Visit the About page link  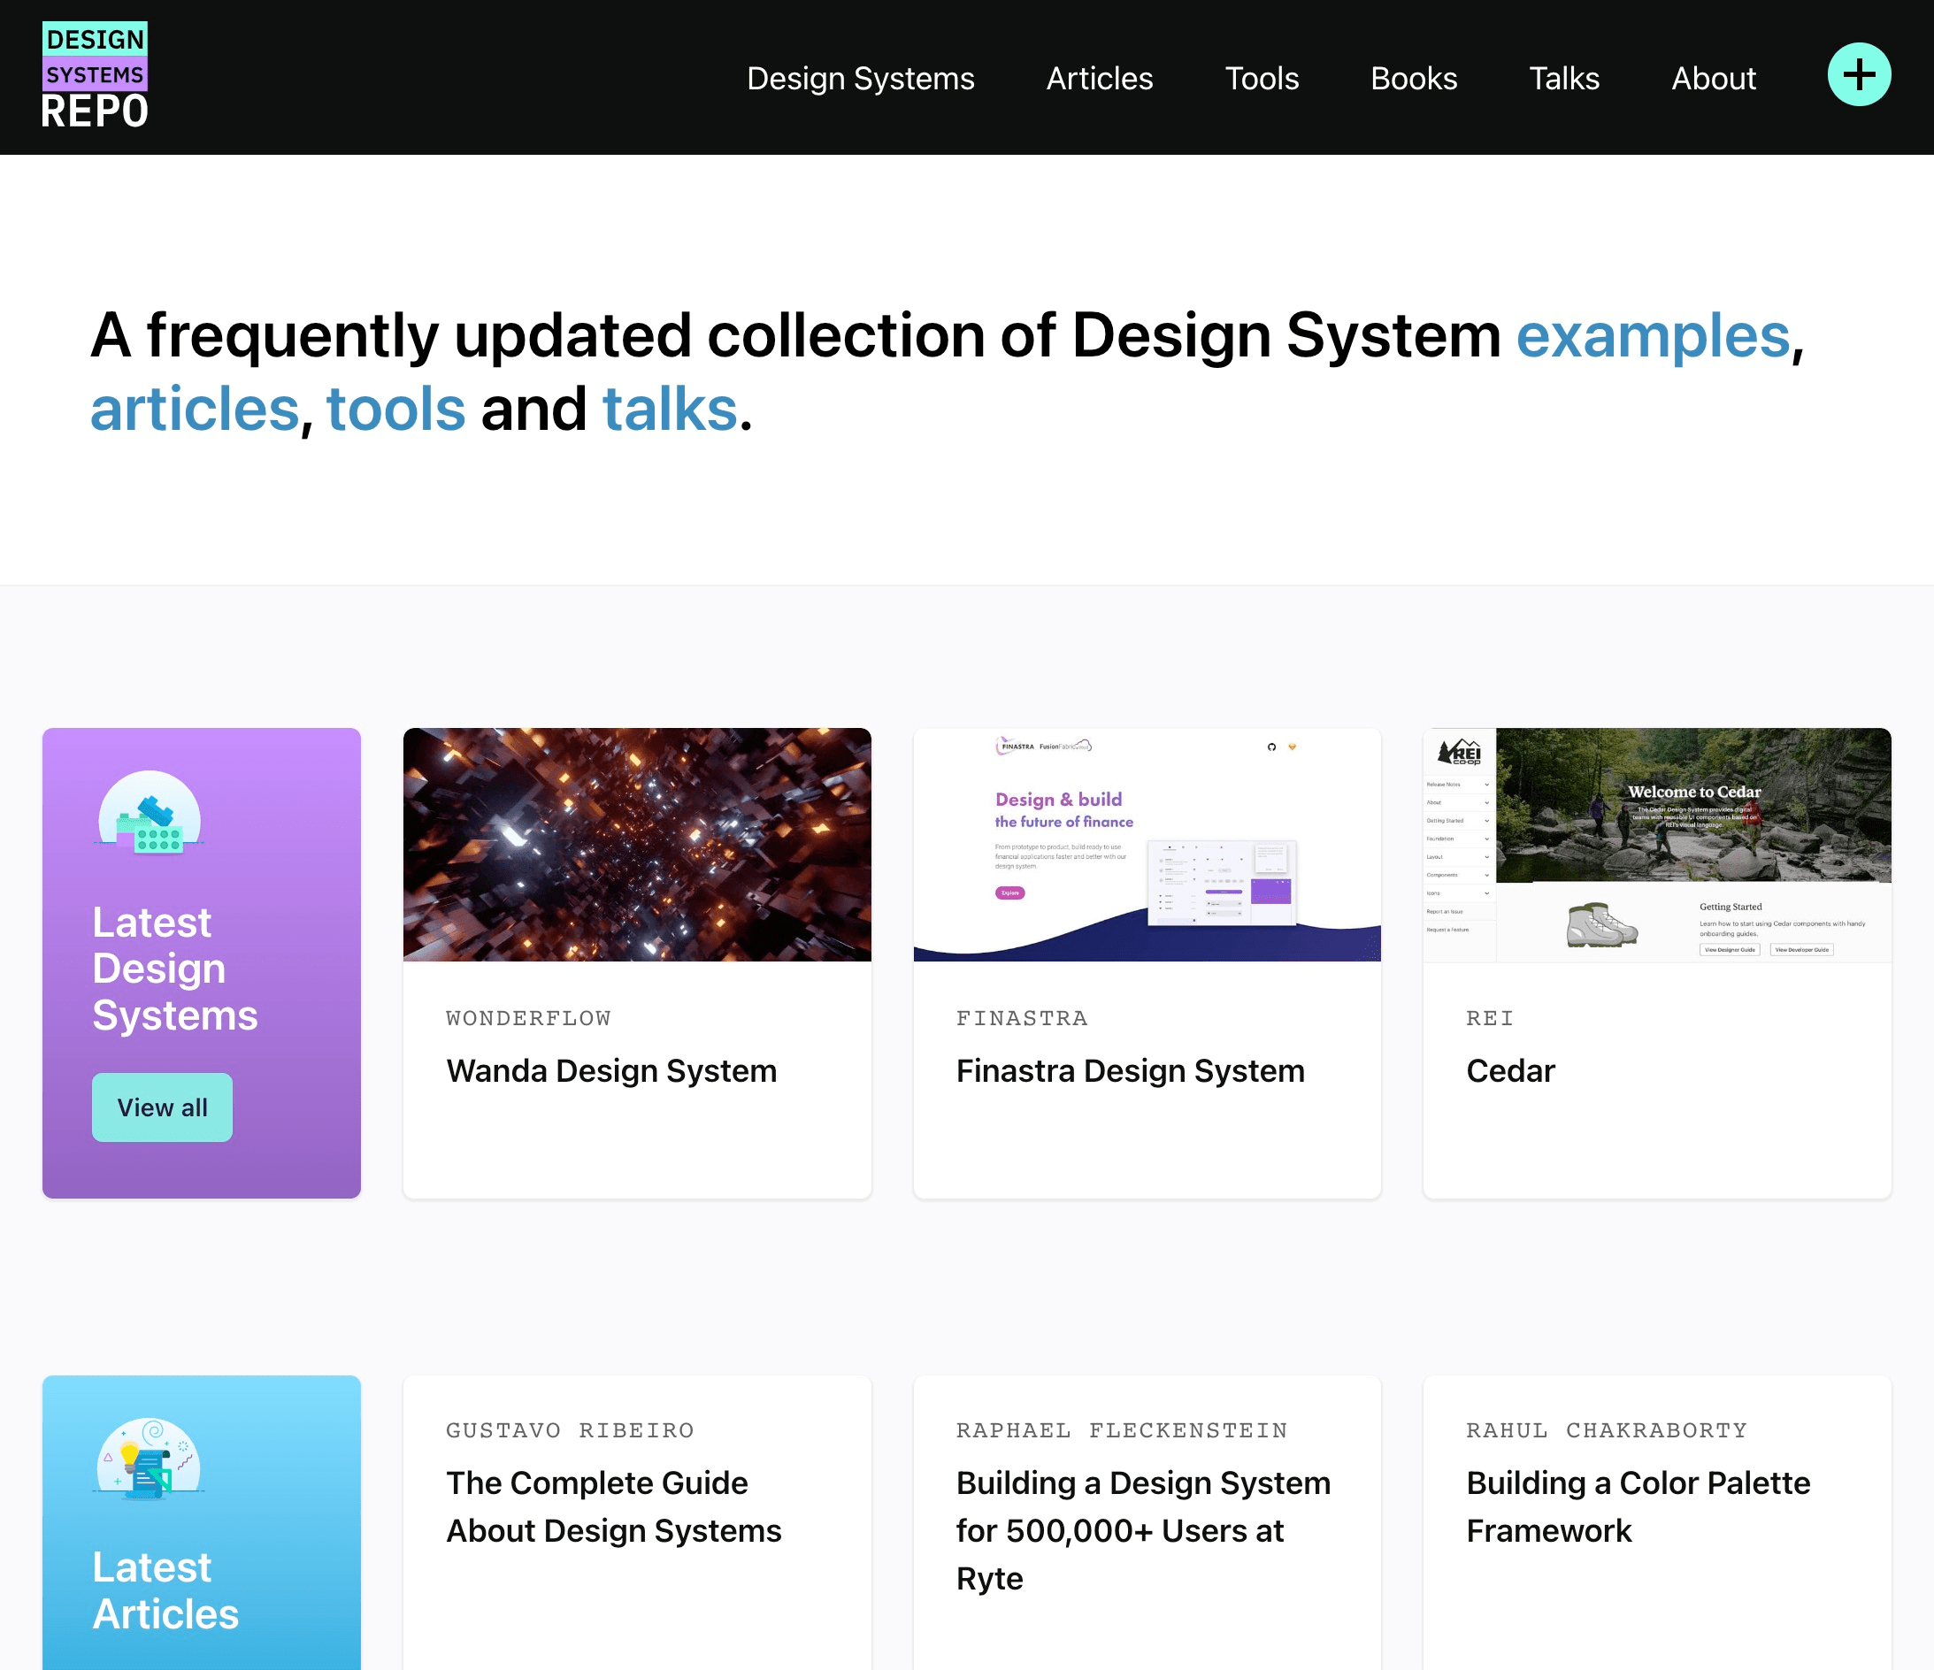pos(1713,79)
